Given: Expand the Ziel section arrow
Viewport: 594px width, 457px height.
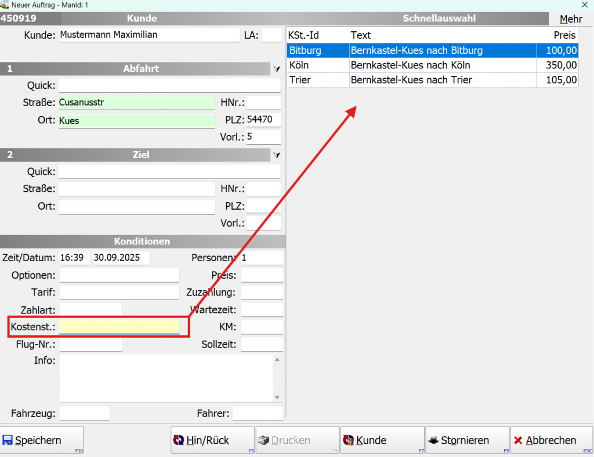Looking at the screenshot, I should (277, 155).
